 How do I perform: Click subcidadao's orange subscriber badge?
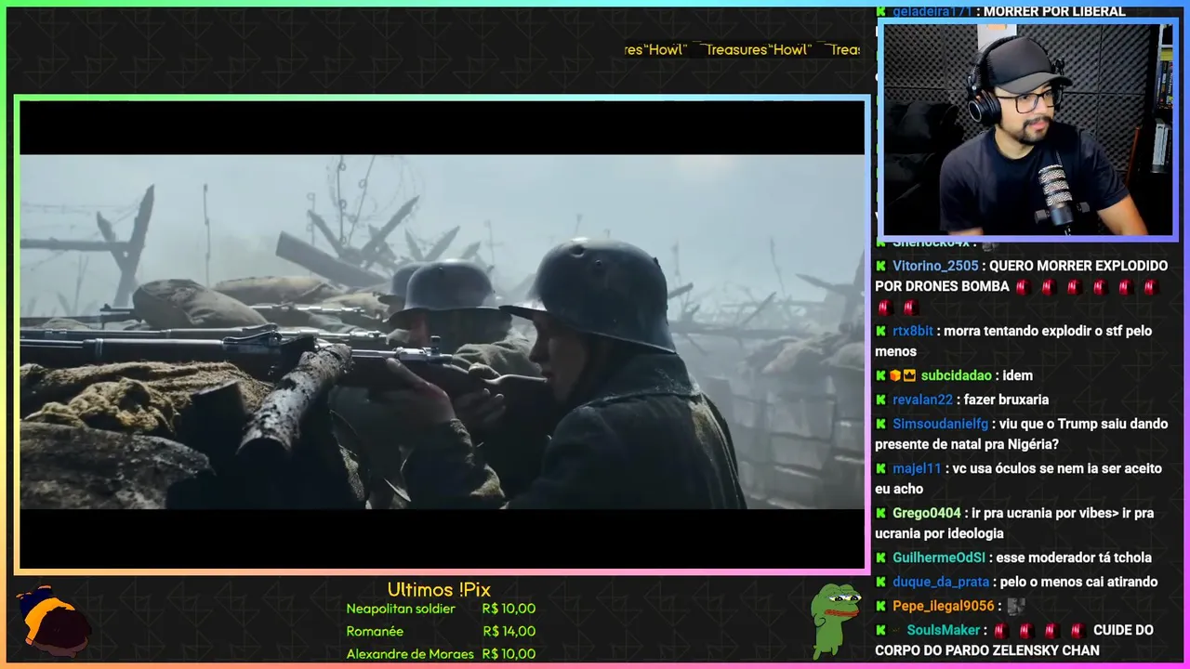point(895,375)
